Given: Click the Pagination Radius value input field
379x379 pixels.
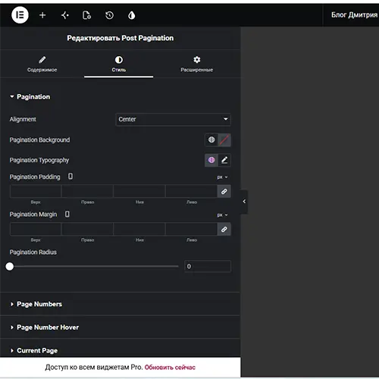Looking at the screenshot, I should tap(208, 266).
